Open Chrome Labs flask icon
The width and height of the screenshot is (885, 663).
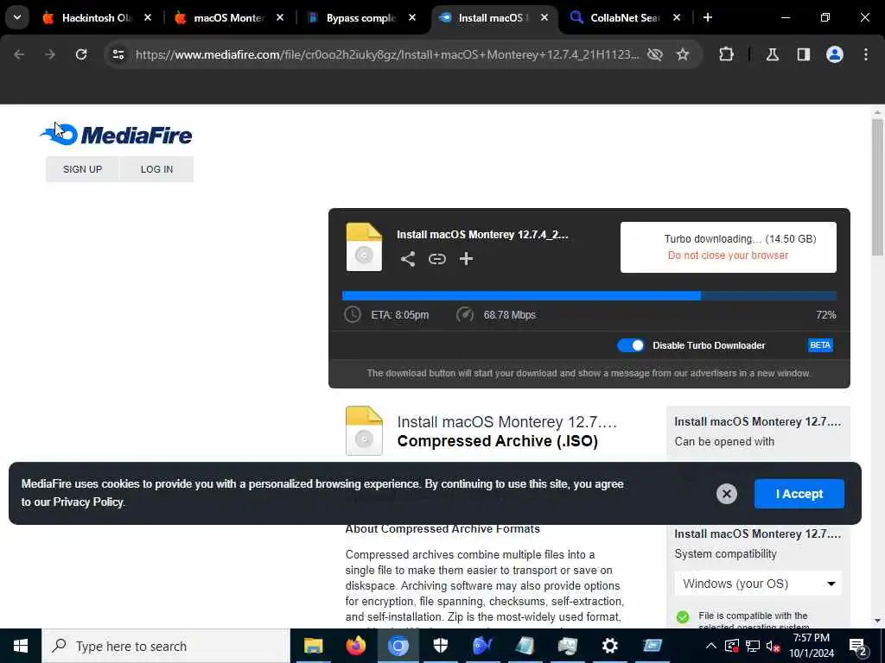(773, 54)
